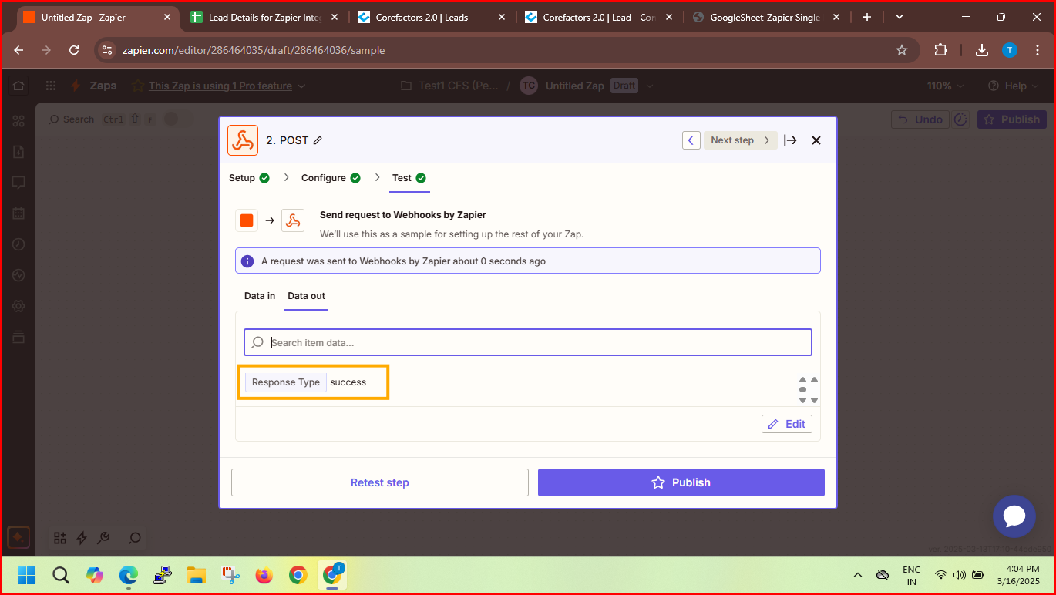Open the Configure tab
Image resolution: width=1056 pixels, height=595 pixels.
(x=331, y=178)
